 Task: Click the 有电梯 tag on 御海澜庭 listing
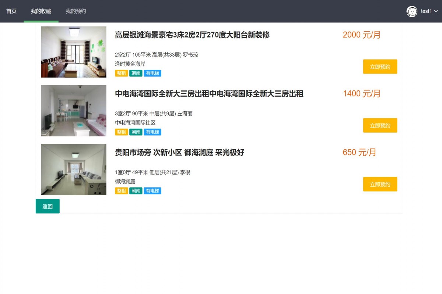pos(152,191)
